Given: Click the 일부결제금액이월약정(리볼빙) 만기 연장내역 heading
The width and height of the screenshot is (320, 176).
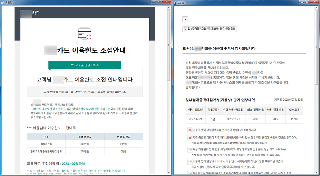Looking at the screenshot, I should click(x=220, y=100).
